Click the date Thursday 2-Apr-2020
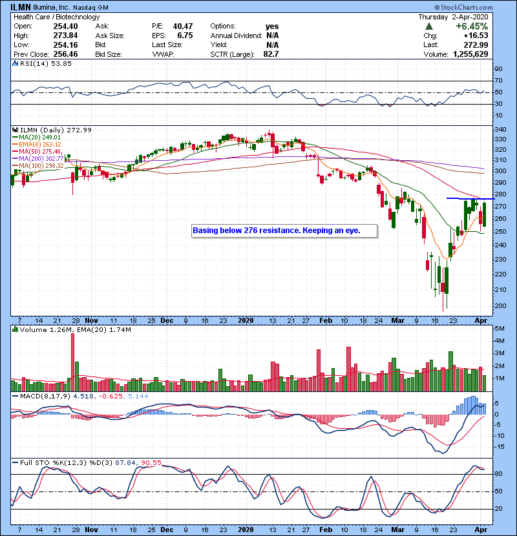517x536 pixels. click(454, 17)
